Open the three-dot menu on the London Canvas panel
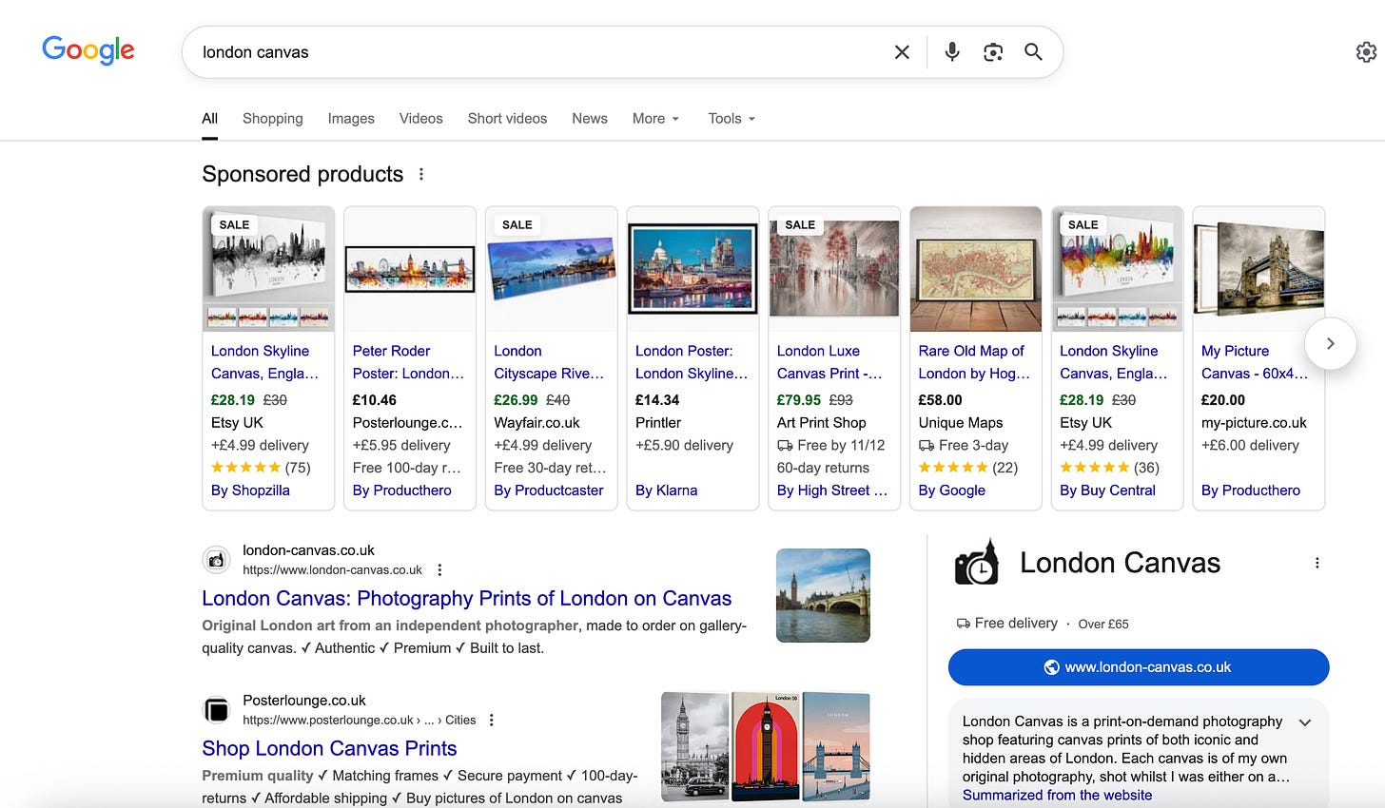The image size is (1385, 808). [1317, 562]
